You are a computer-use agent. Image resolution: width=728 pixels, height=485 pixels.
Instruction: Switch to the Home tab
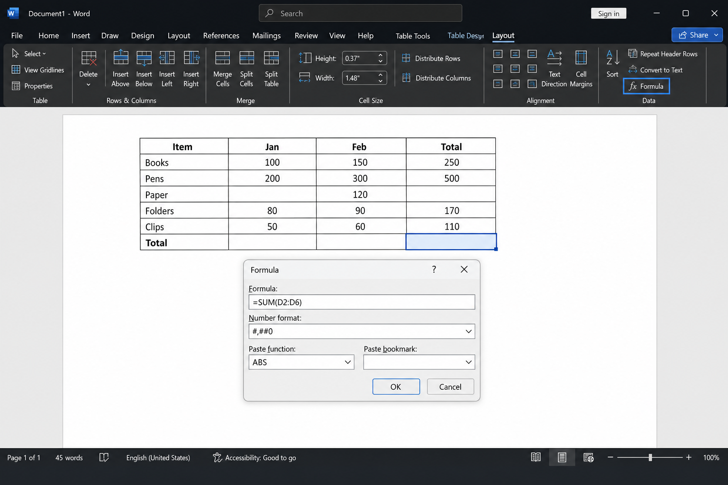[49, 36]
